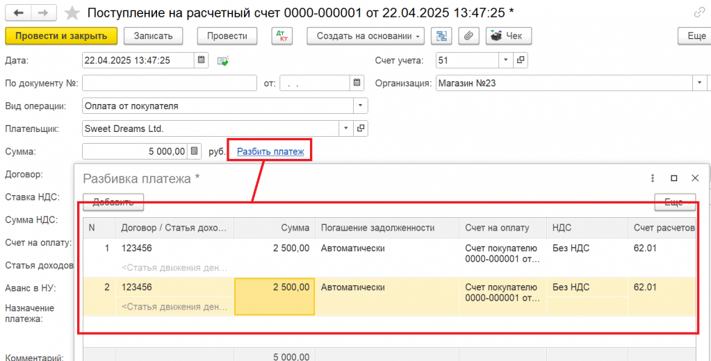Expand the Вид операции dropdown

(361, 106)
